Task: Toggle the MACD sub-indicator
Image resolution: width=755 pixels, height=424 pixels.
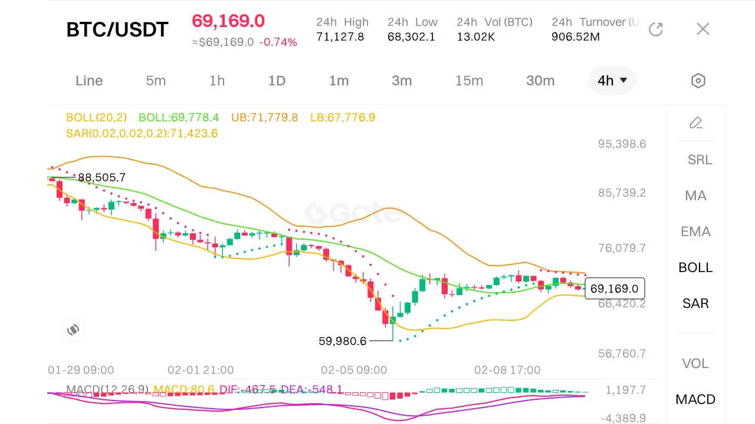Action: pos(695,399)
